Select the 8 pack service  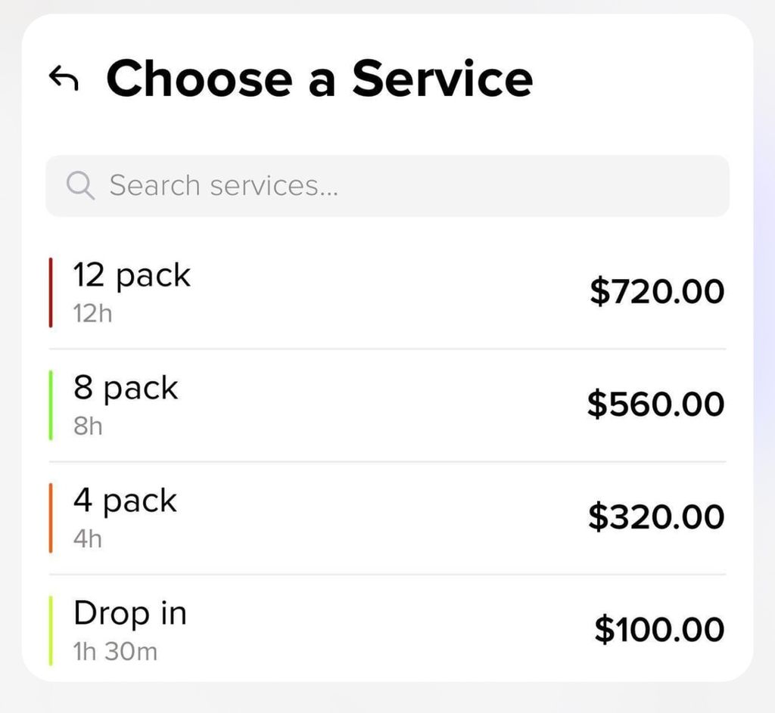click(387, 405)
